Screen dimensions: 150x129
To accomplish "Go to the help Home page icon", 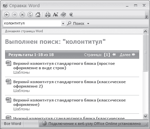I will (x=38, y=15).
